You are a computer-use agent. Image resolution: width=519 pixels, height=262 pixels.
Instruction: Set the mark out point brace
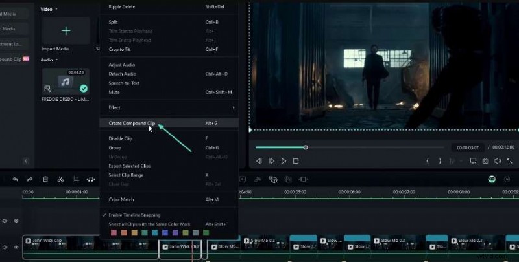pos(440,160)
